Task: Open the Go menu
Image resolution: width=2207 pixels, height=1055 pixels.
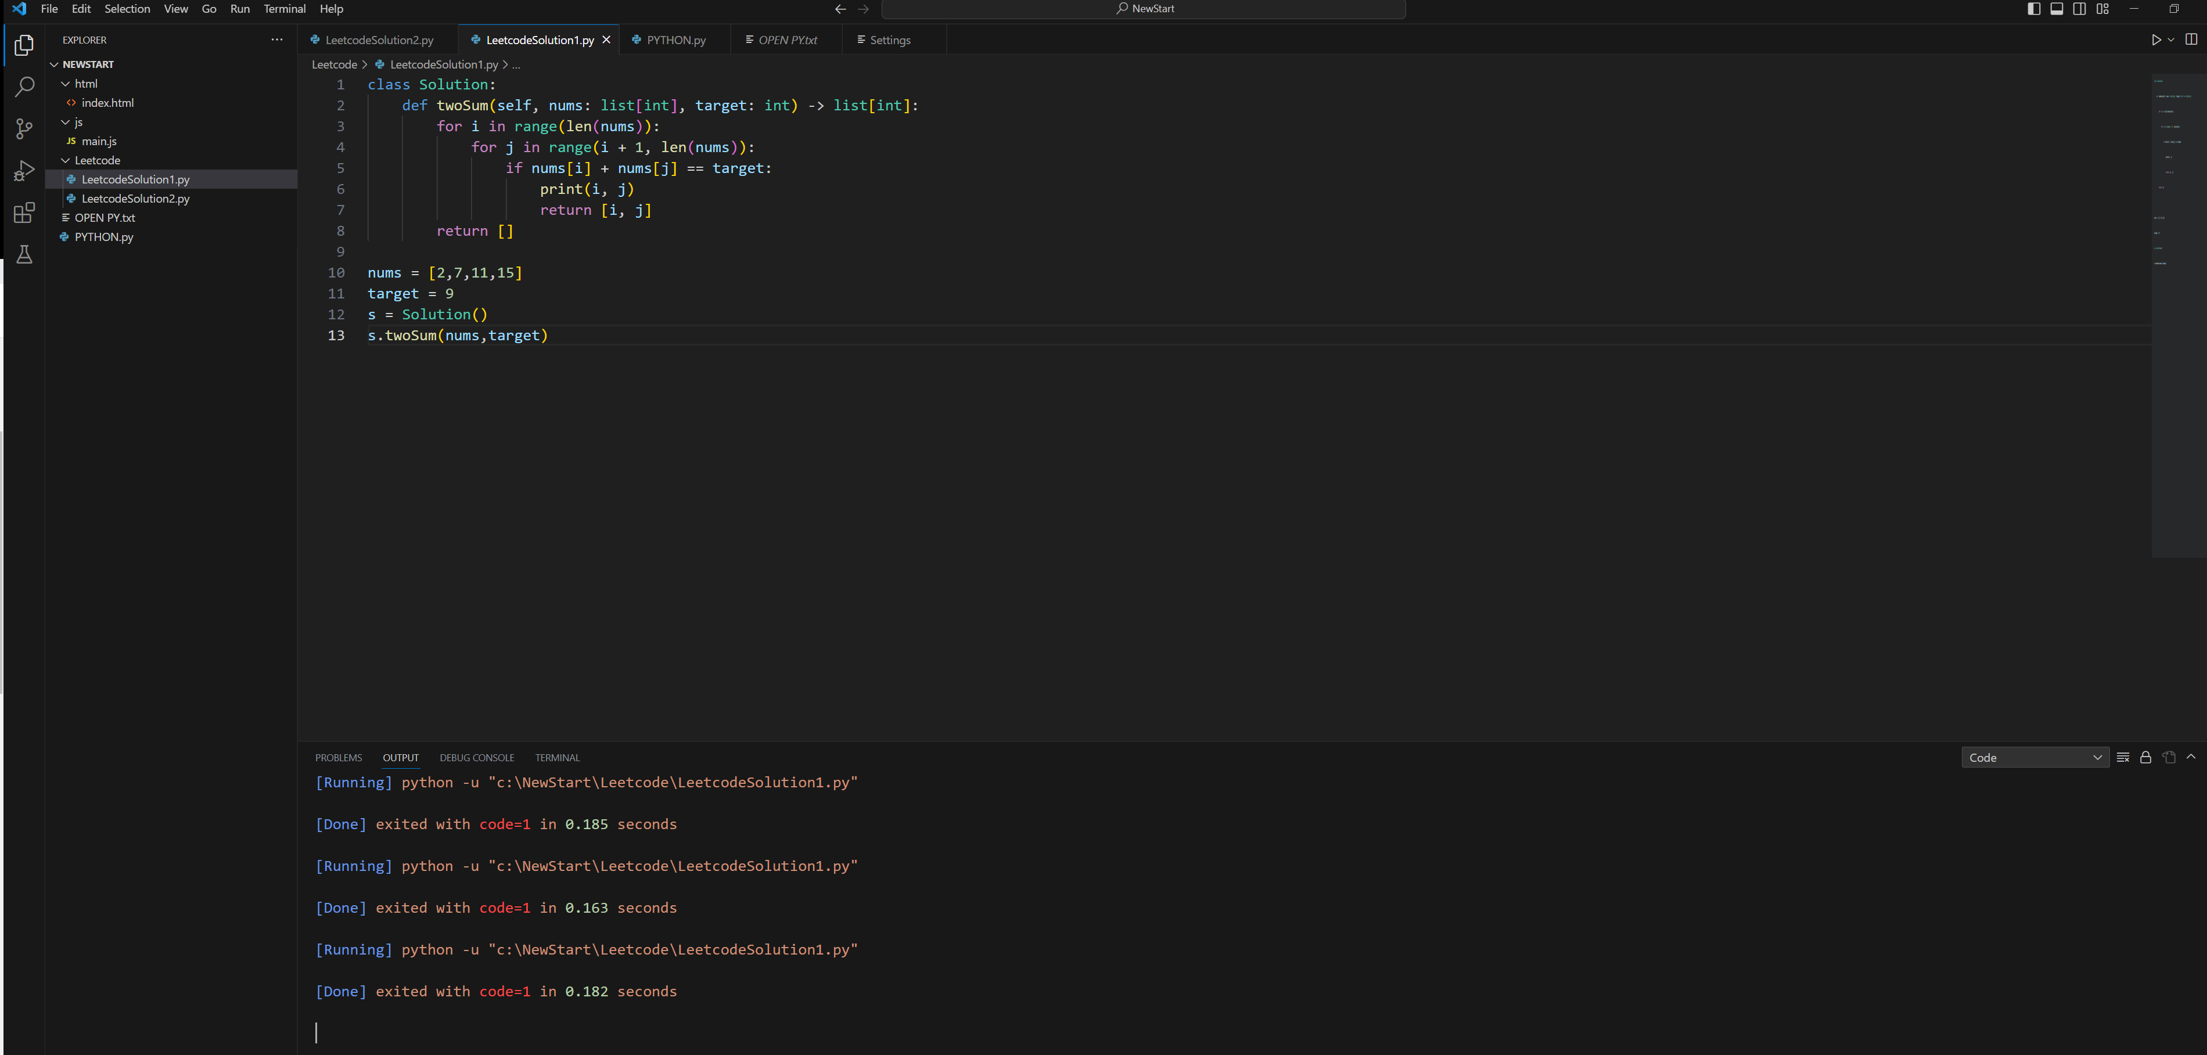Action: [x=209, y=9]
